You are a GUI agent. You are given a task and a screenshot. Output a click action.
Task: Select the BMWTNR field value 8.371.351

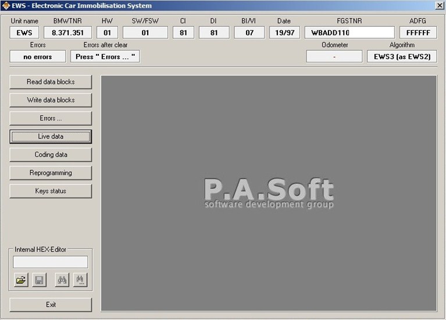coord(67,33)
